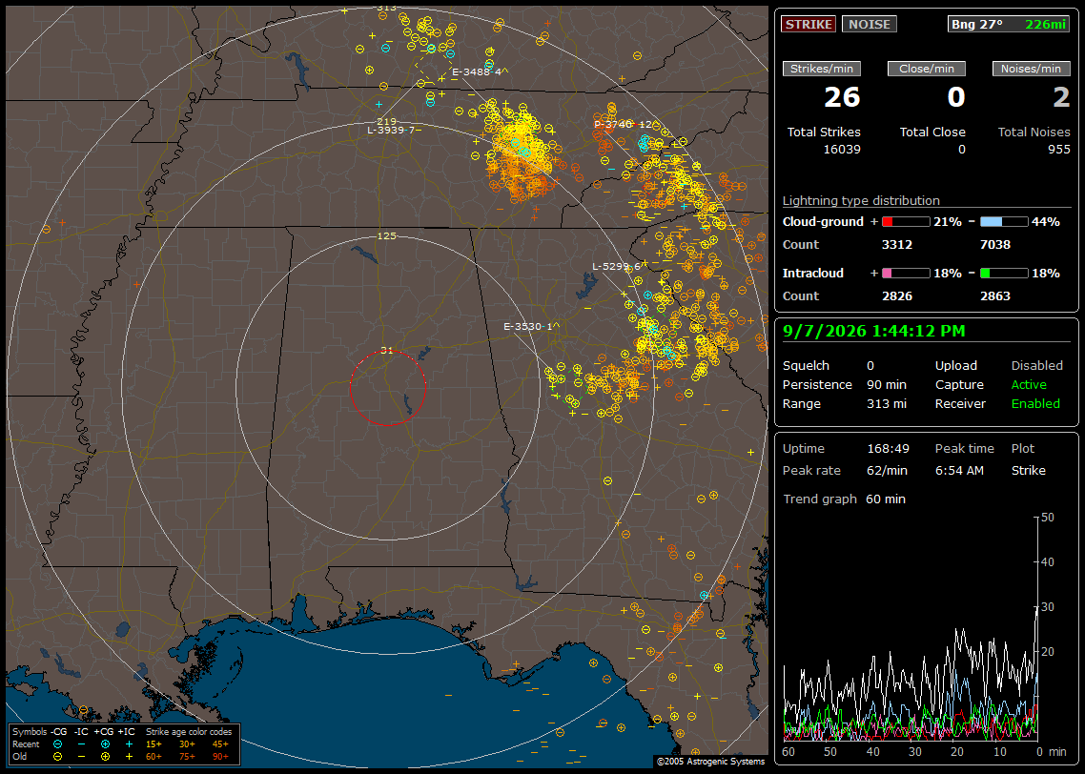Image resolution: width=1085 pixels, height=774 pixels.
Task: Click the red positive cloud-ground bar
Action: coord(906,222)
